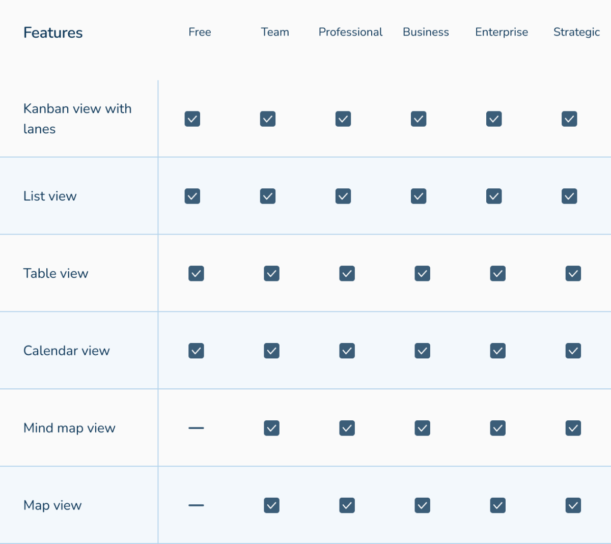Click the Business plan header

(x=426, y=32)
